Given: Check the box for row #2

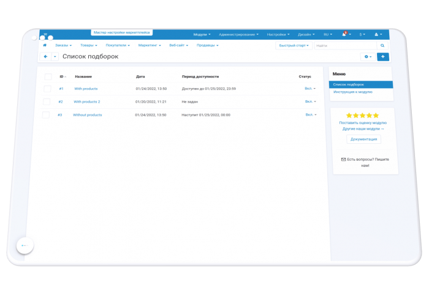Looking at the screenshot, I should click(x=47, y=102).
